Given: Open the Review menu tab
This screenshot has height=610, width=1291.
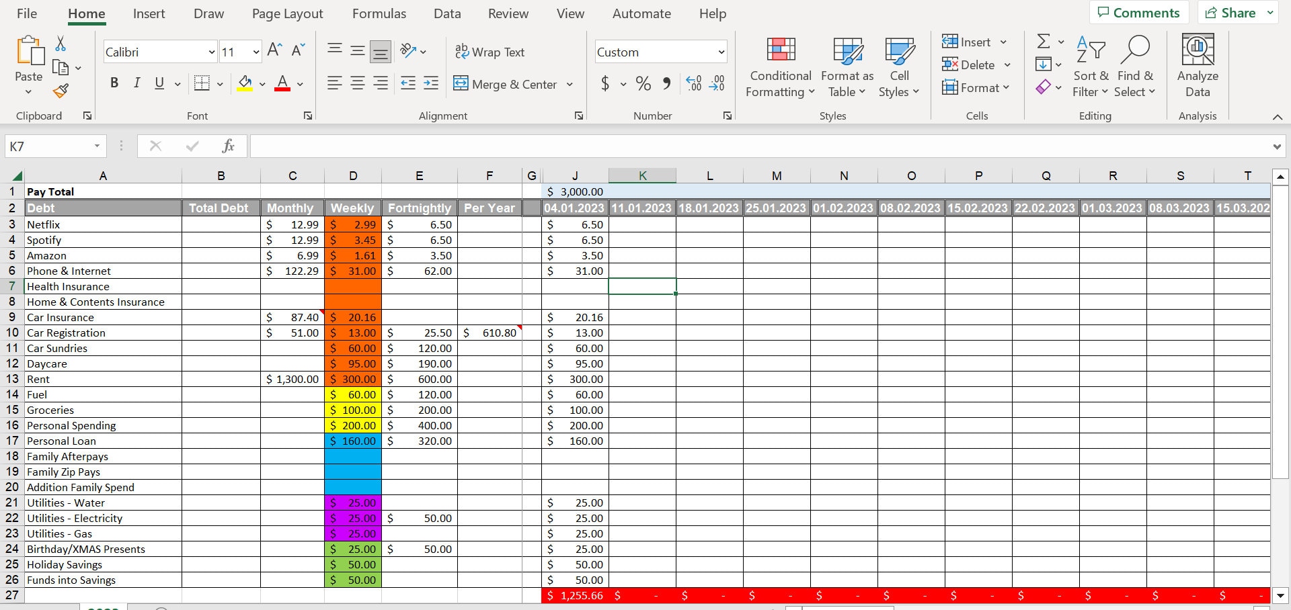Looking at the screenshot, I should 508,13.
